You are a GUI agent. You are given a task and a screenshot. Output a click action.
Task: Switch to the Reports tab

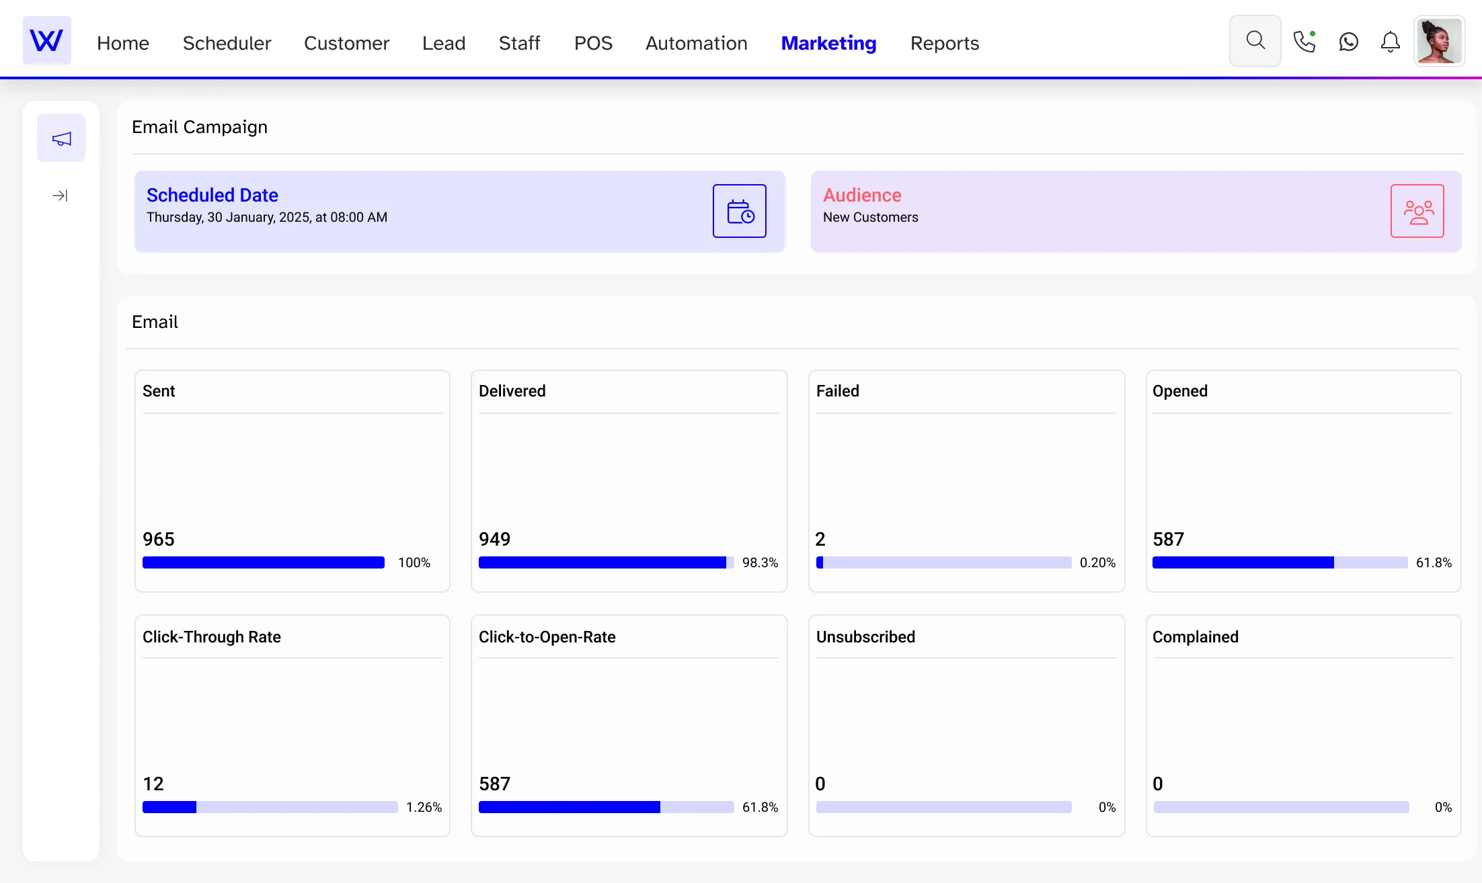944,43
